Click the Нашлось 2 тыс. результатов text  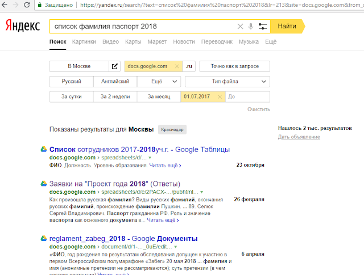coord(315,128)
